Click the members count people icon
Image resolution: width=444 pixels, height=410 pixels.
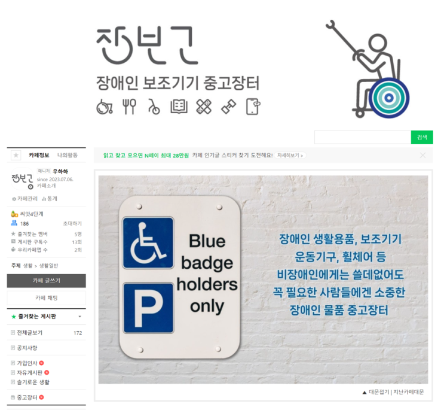14,223
